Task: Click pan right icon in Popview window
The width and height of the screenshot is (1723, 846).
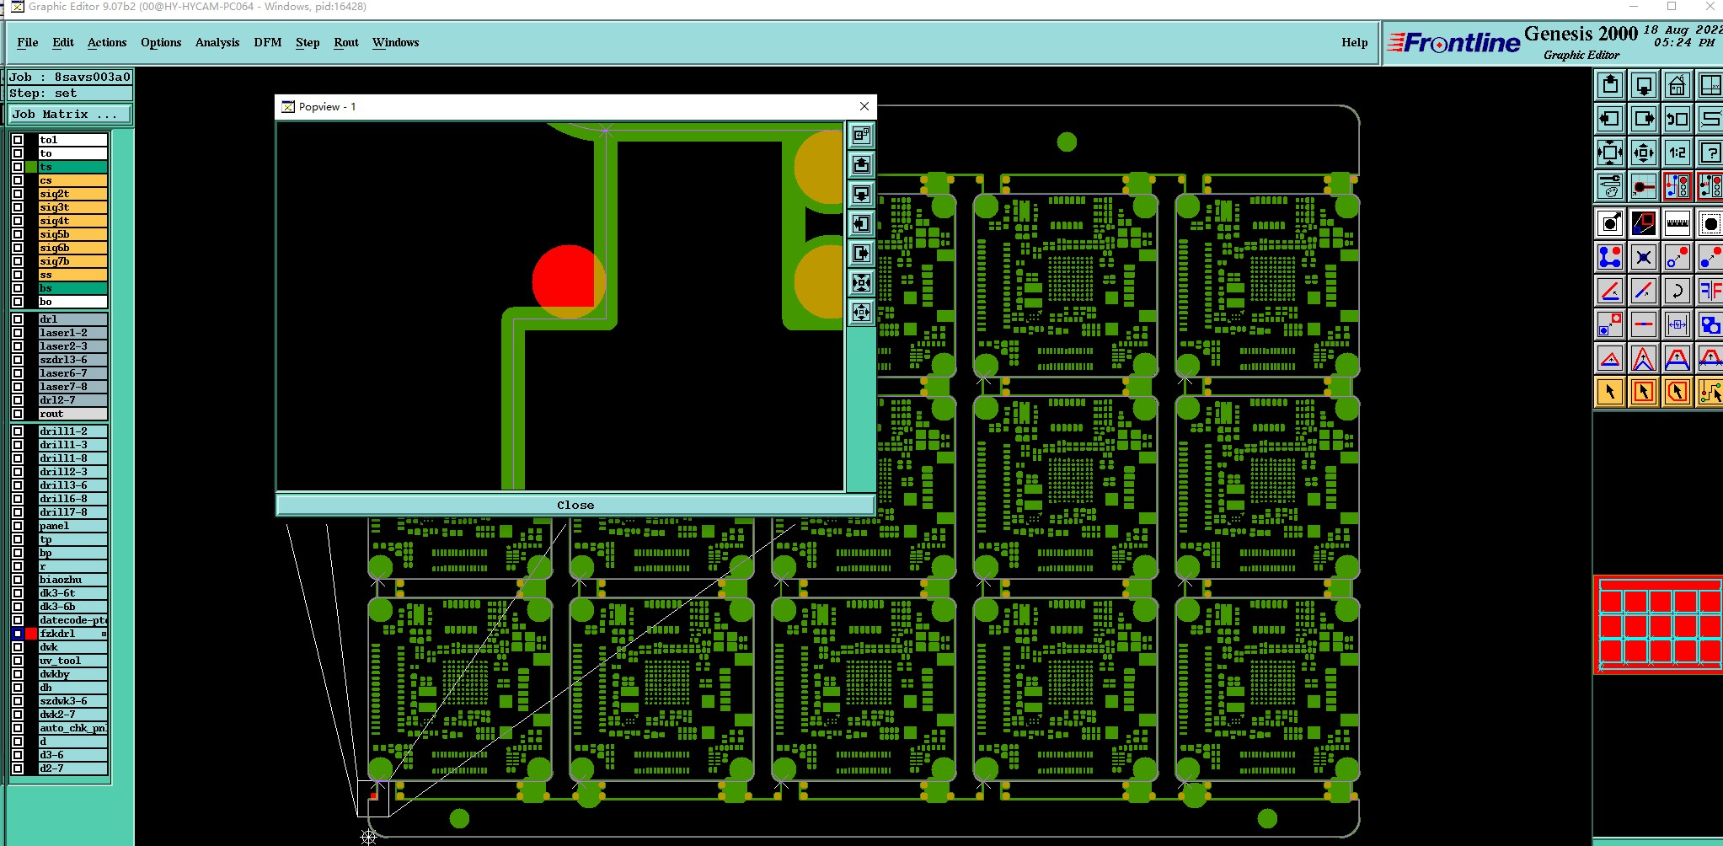Action: [861, 253]
